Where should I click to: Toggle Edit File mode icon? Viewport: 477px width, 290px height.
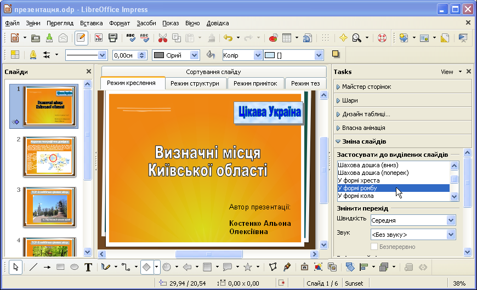click(81, 38)
